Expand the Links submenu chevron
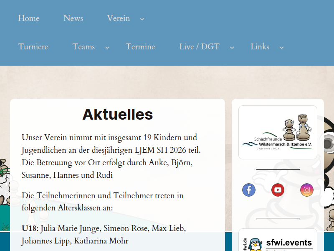The width and height of the screenshot is (334, 251). 282,47
